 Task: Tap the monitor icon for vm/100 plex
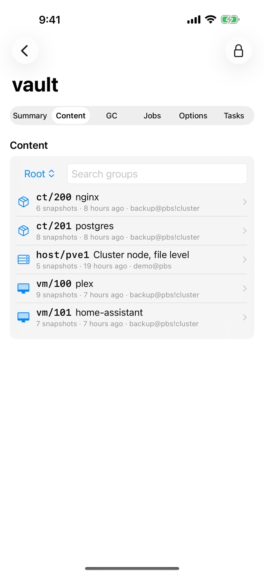(24, 288)
